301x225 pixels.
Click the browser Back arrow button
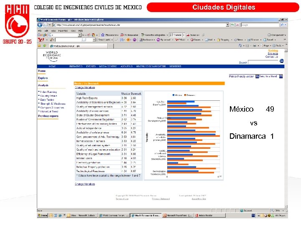[40, 25]
